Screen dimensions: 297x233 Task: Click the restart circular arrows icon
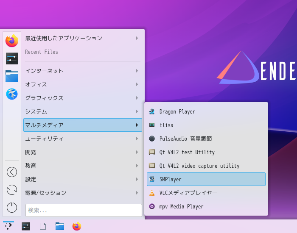(12, 190)
